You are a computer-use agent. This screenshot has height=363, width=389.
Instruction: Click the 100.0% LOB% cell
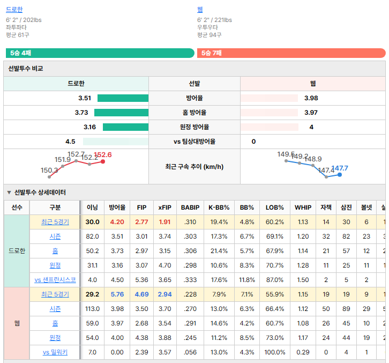coord(275,352)
